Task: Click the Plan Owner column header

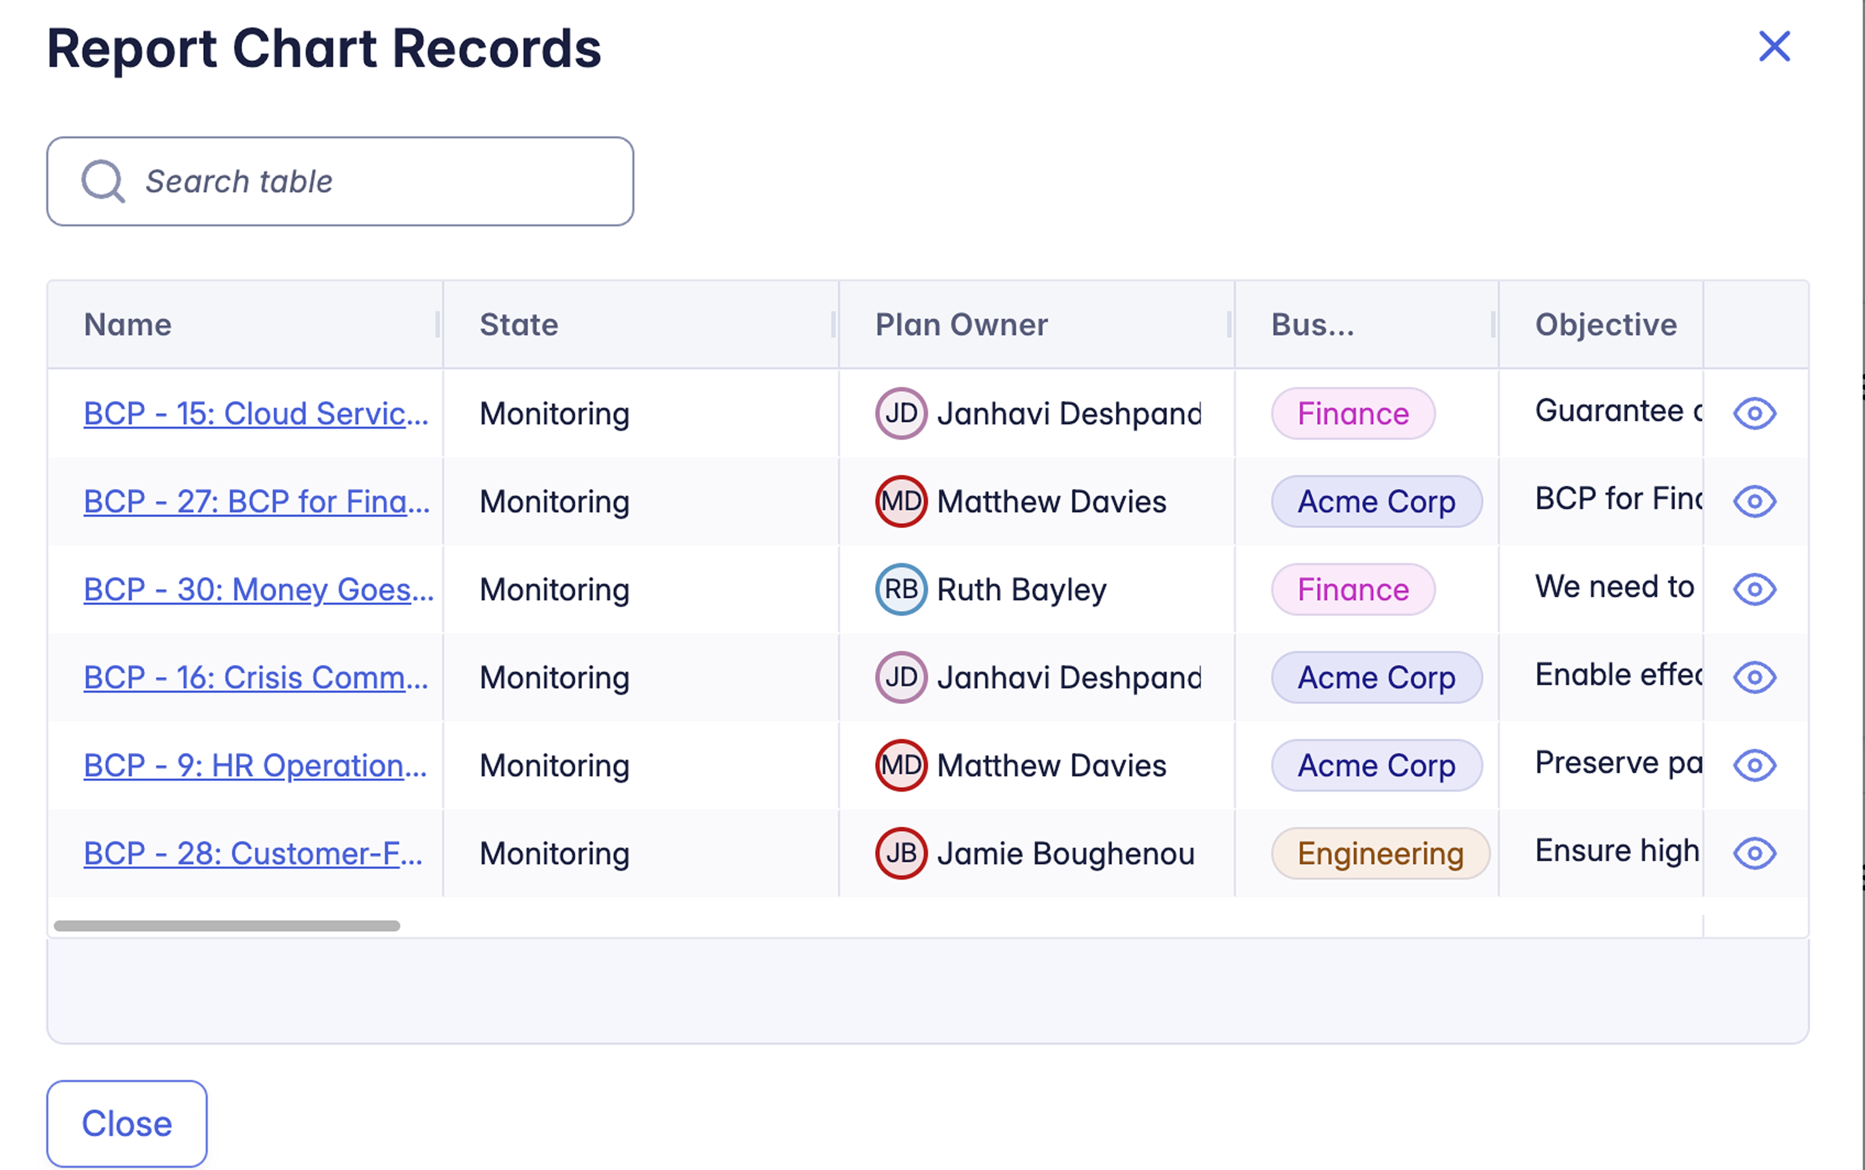Action: 961,325
